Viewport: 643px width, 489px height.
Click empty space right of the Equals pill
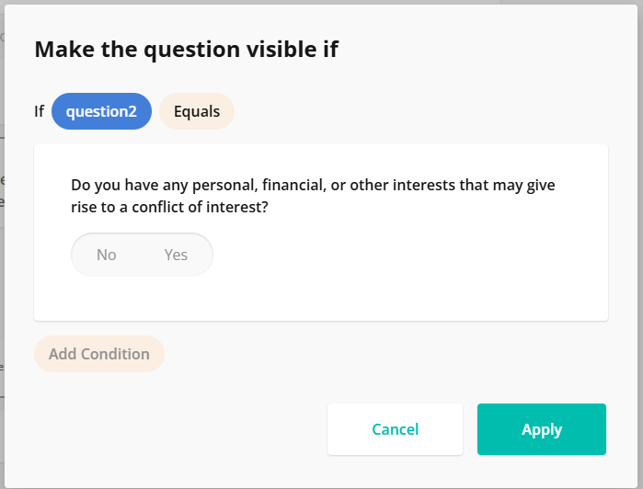click(414, 112)
